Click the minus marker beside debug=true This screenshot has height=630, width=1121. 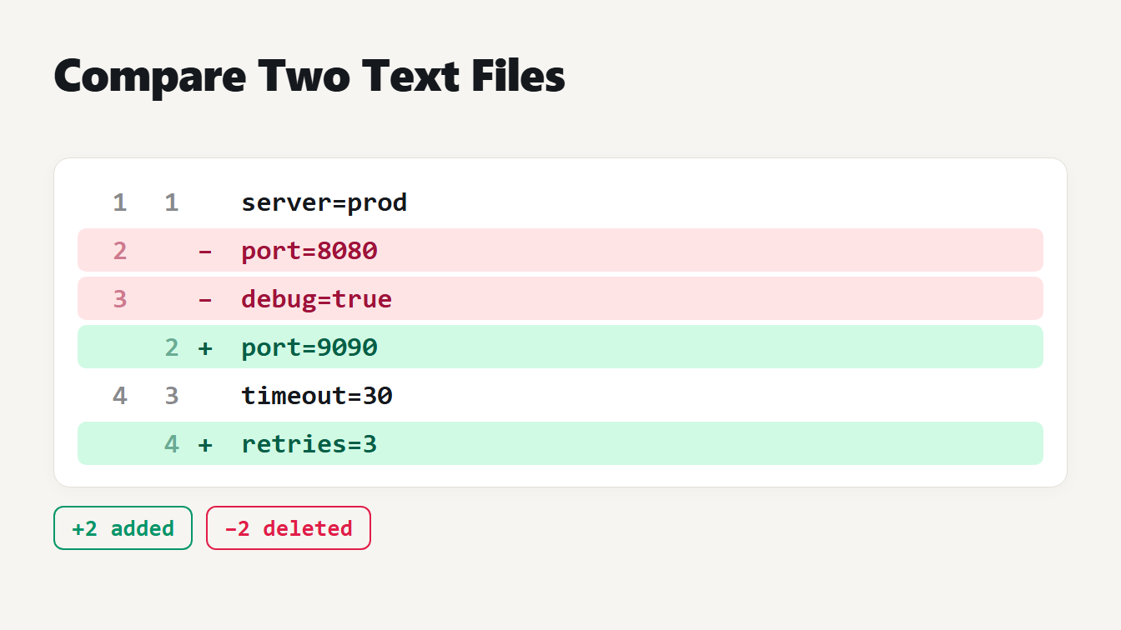[x=205, y=299]
